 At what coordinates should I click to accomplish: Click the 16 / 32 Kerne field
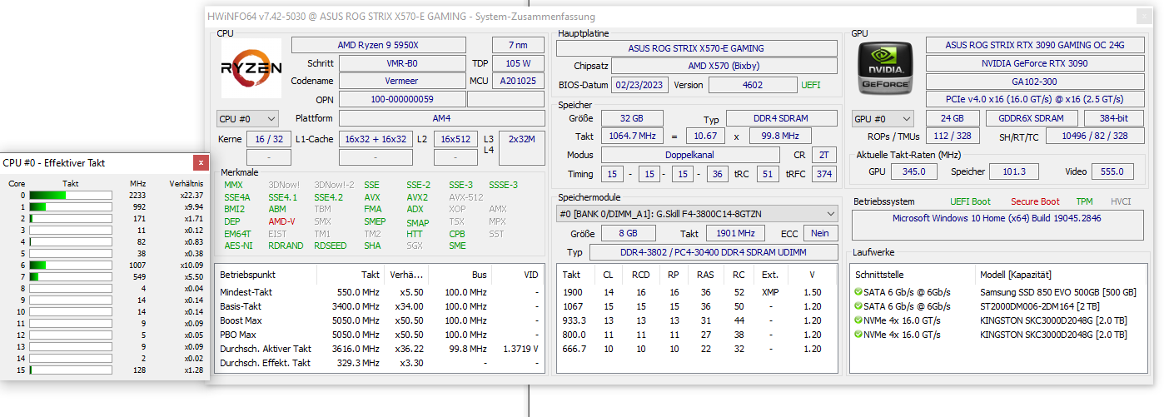point(268,140)
